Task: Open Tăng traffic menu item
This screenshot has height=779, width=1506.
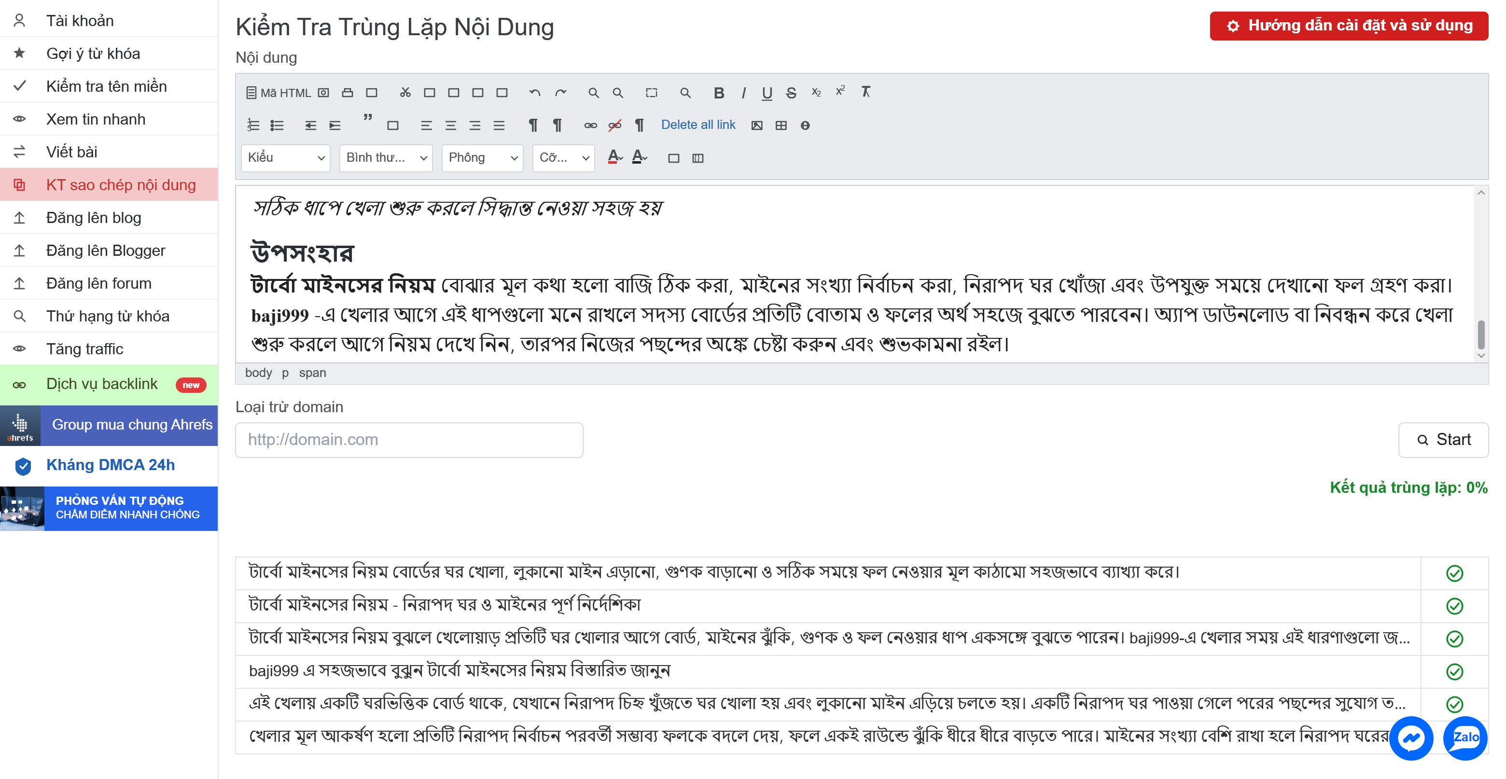Action: coord(109,349)
